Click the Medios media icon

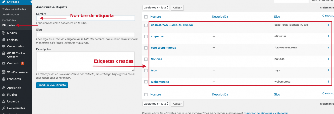click(x=4, y=33)
